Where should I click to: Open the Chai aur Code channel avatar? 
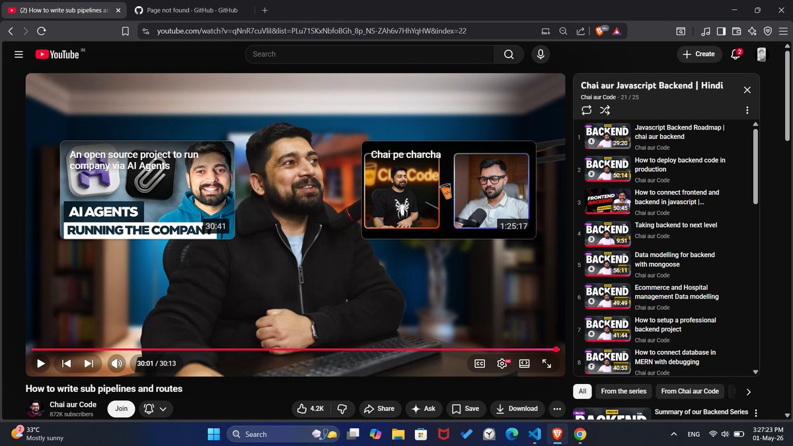(x=36, y=409)
